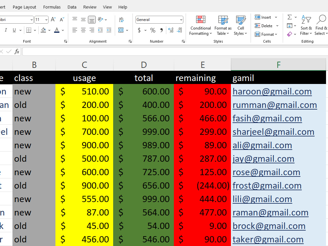This screenshot has width=328, height=246.
Task: Click Insert cells button
Action: (263, 17)
